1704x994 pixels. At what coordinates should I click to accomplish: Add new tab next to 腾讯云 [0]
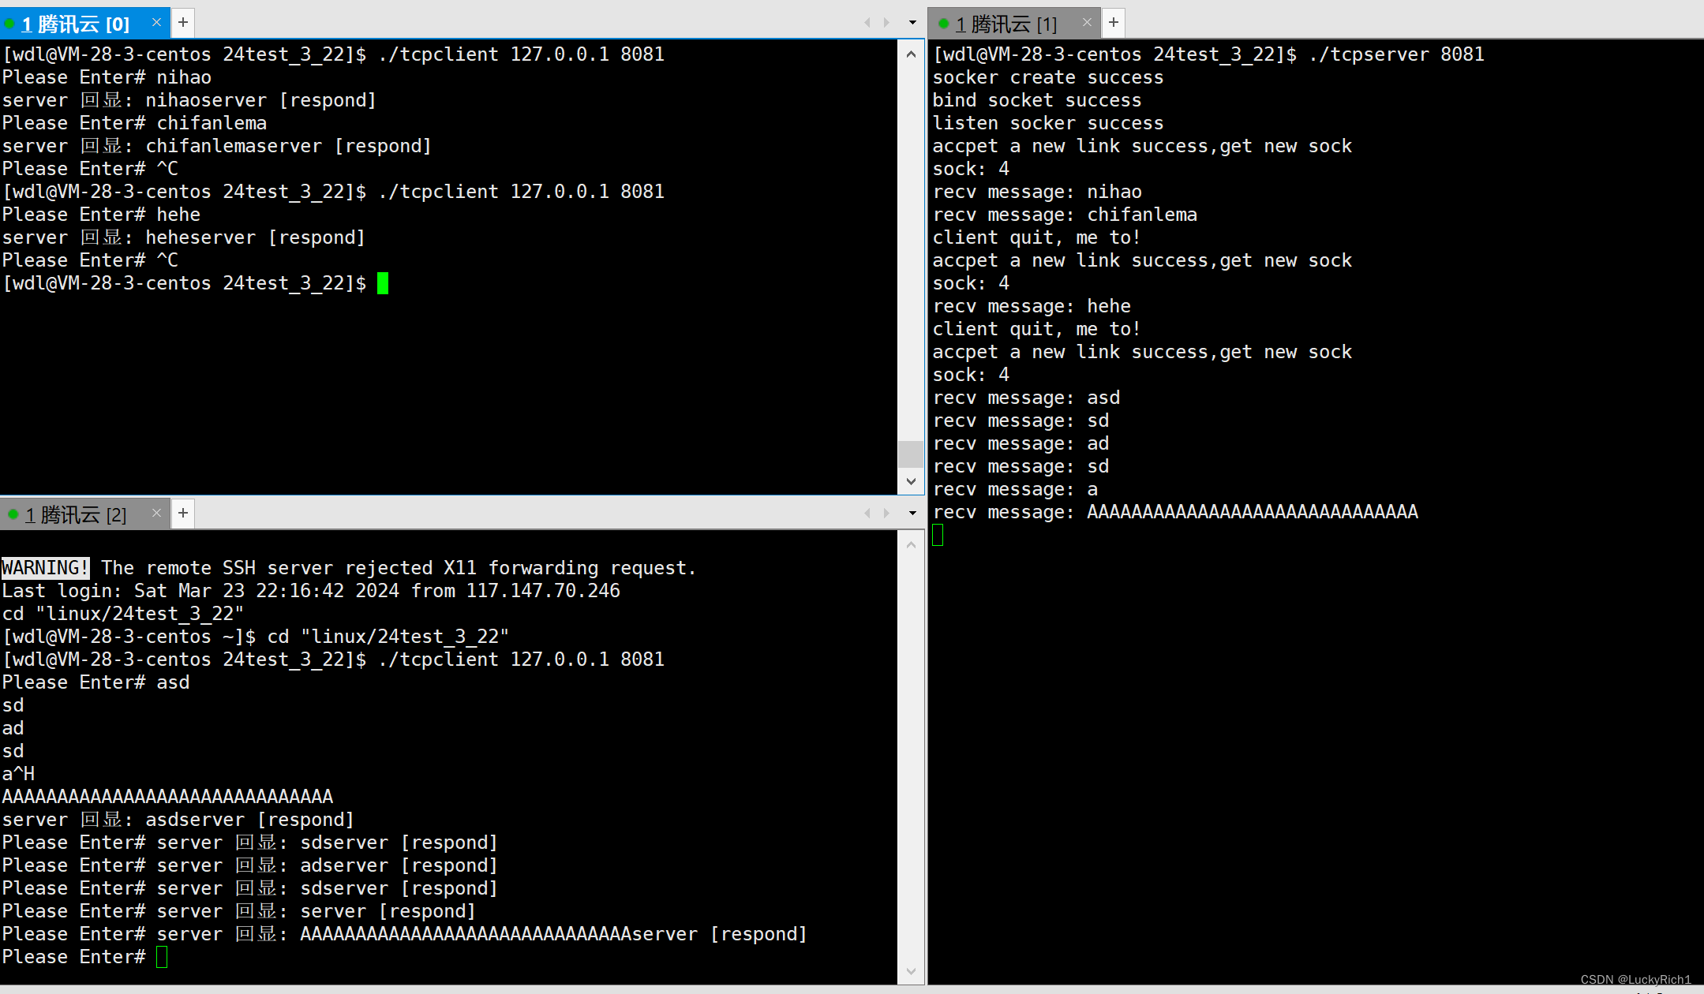183,22
